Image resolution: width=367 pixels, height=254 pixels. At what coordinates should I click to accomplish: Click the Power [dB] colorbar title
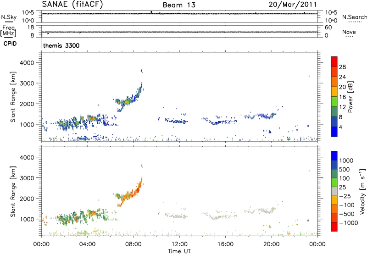(x=350, y=97)
